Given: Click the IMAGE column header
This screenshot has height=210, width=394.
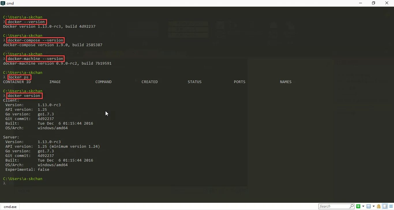Looking at the screenshot, I should point(55,82).
